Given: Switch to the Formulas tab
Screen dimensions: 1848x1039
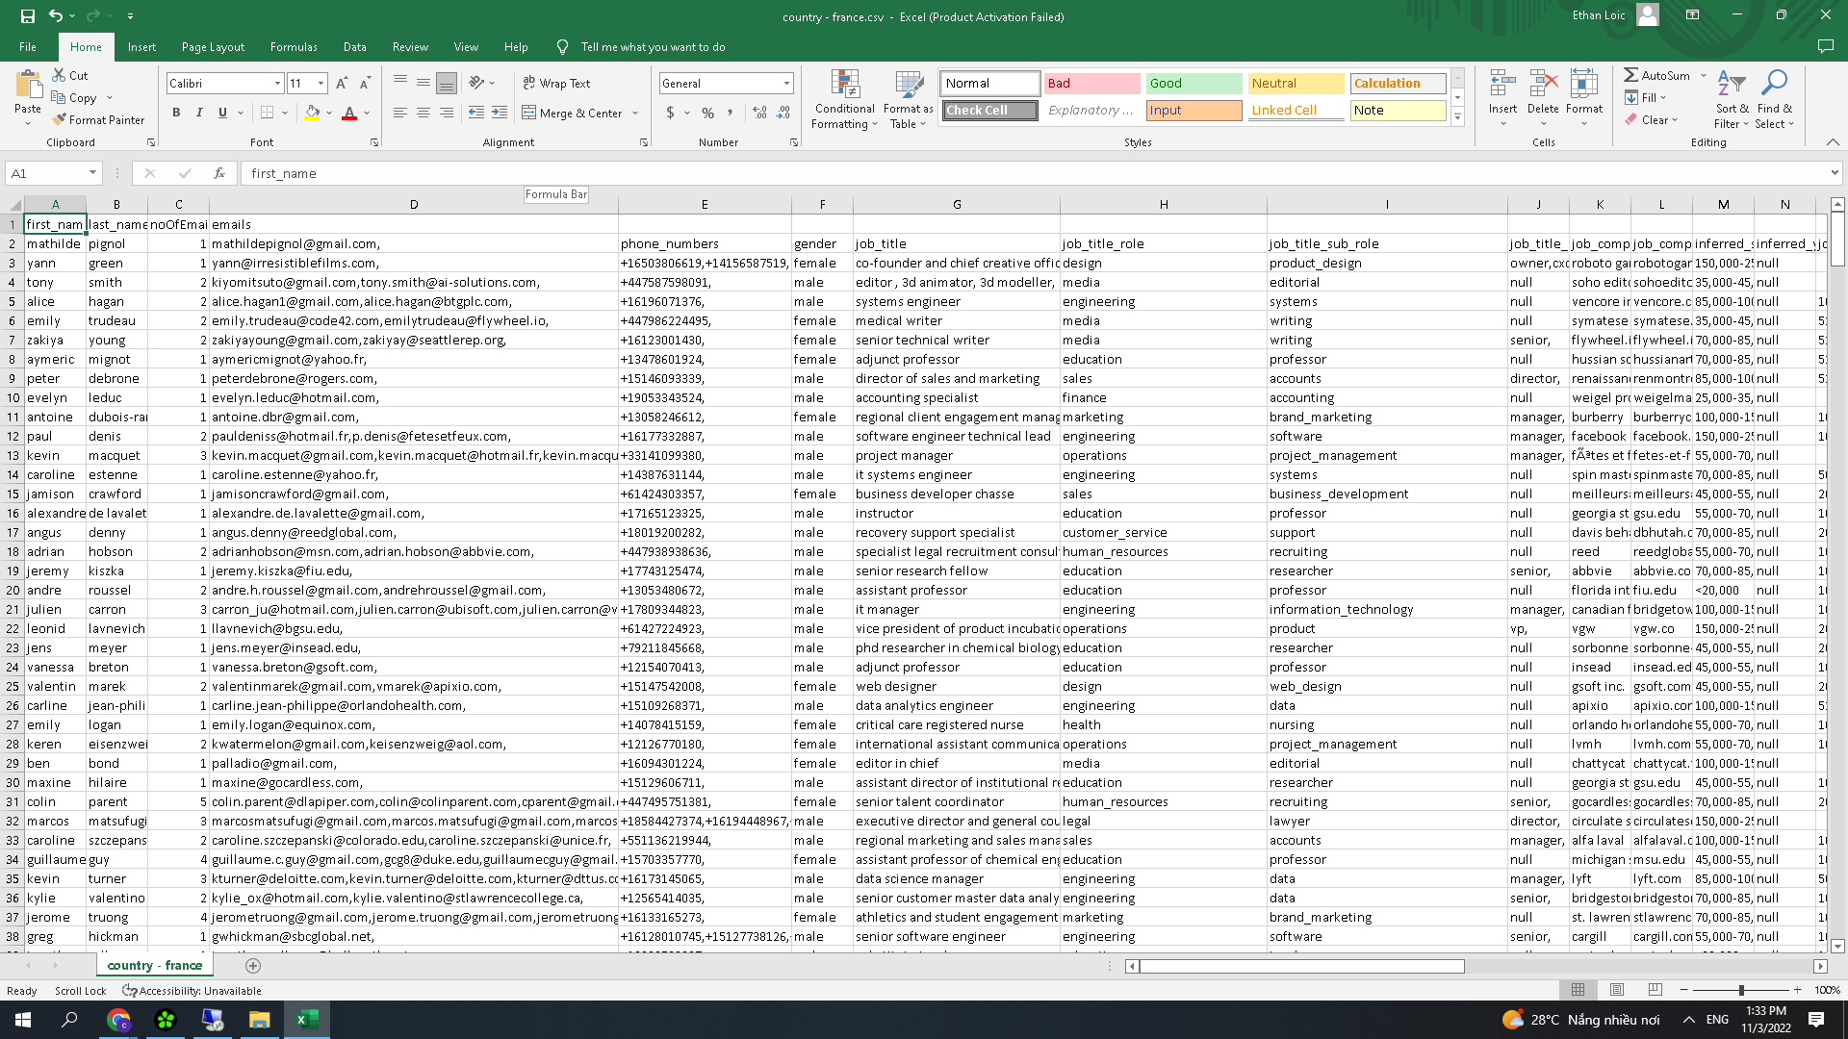Looking at the screenshot, I should coord(294,46).
